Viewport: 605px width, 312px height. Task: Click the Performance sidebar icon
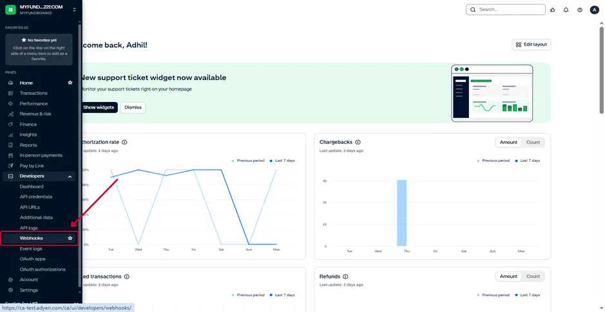(11, 104)
